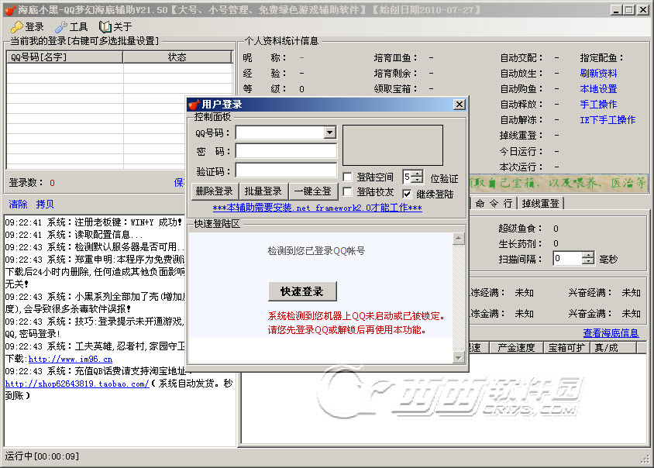Click the 拷贝 log link

45,204
